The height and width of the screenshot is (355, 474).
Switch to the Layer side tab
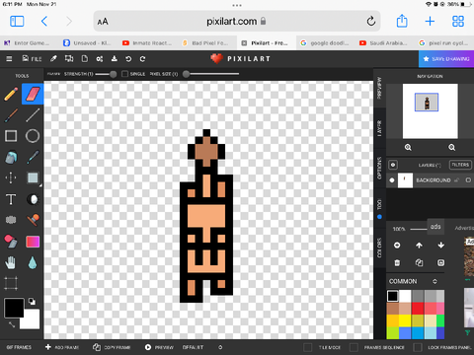tap(379, 128)
